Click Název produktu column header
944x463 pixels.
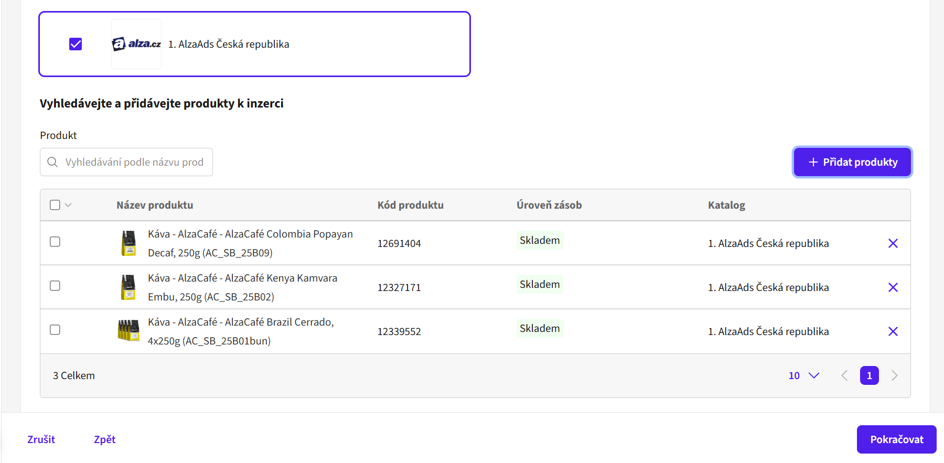click(x=155, y=205)
